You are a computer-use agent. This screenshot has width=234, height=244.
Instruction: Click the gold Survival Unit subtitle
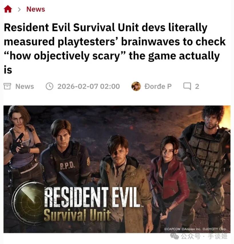pos(77,215)
